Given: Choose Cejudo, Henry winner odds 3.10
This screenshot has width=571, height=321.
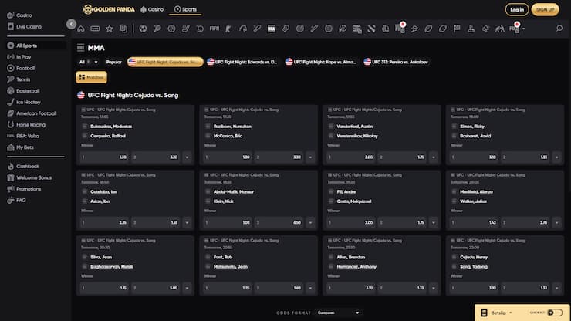Looking at the screenshot, I should point(473,288).
